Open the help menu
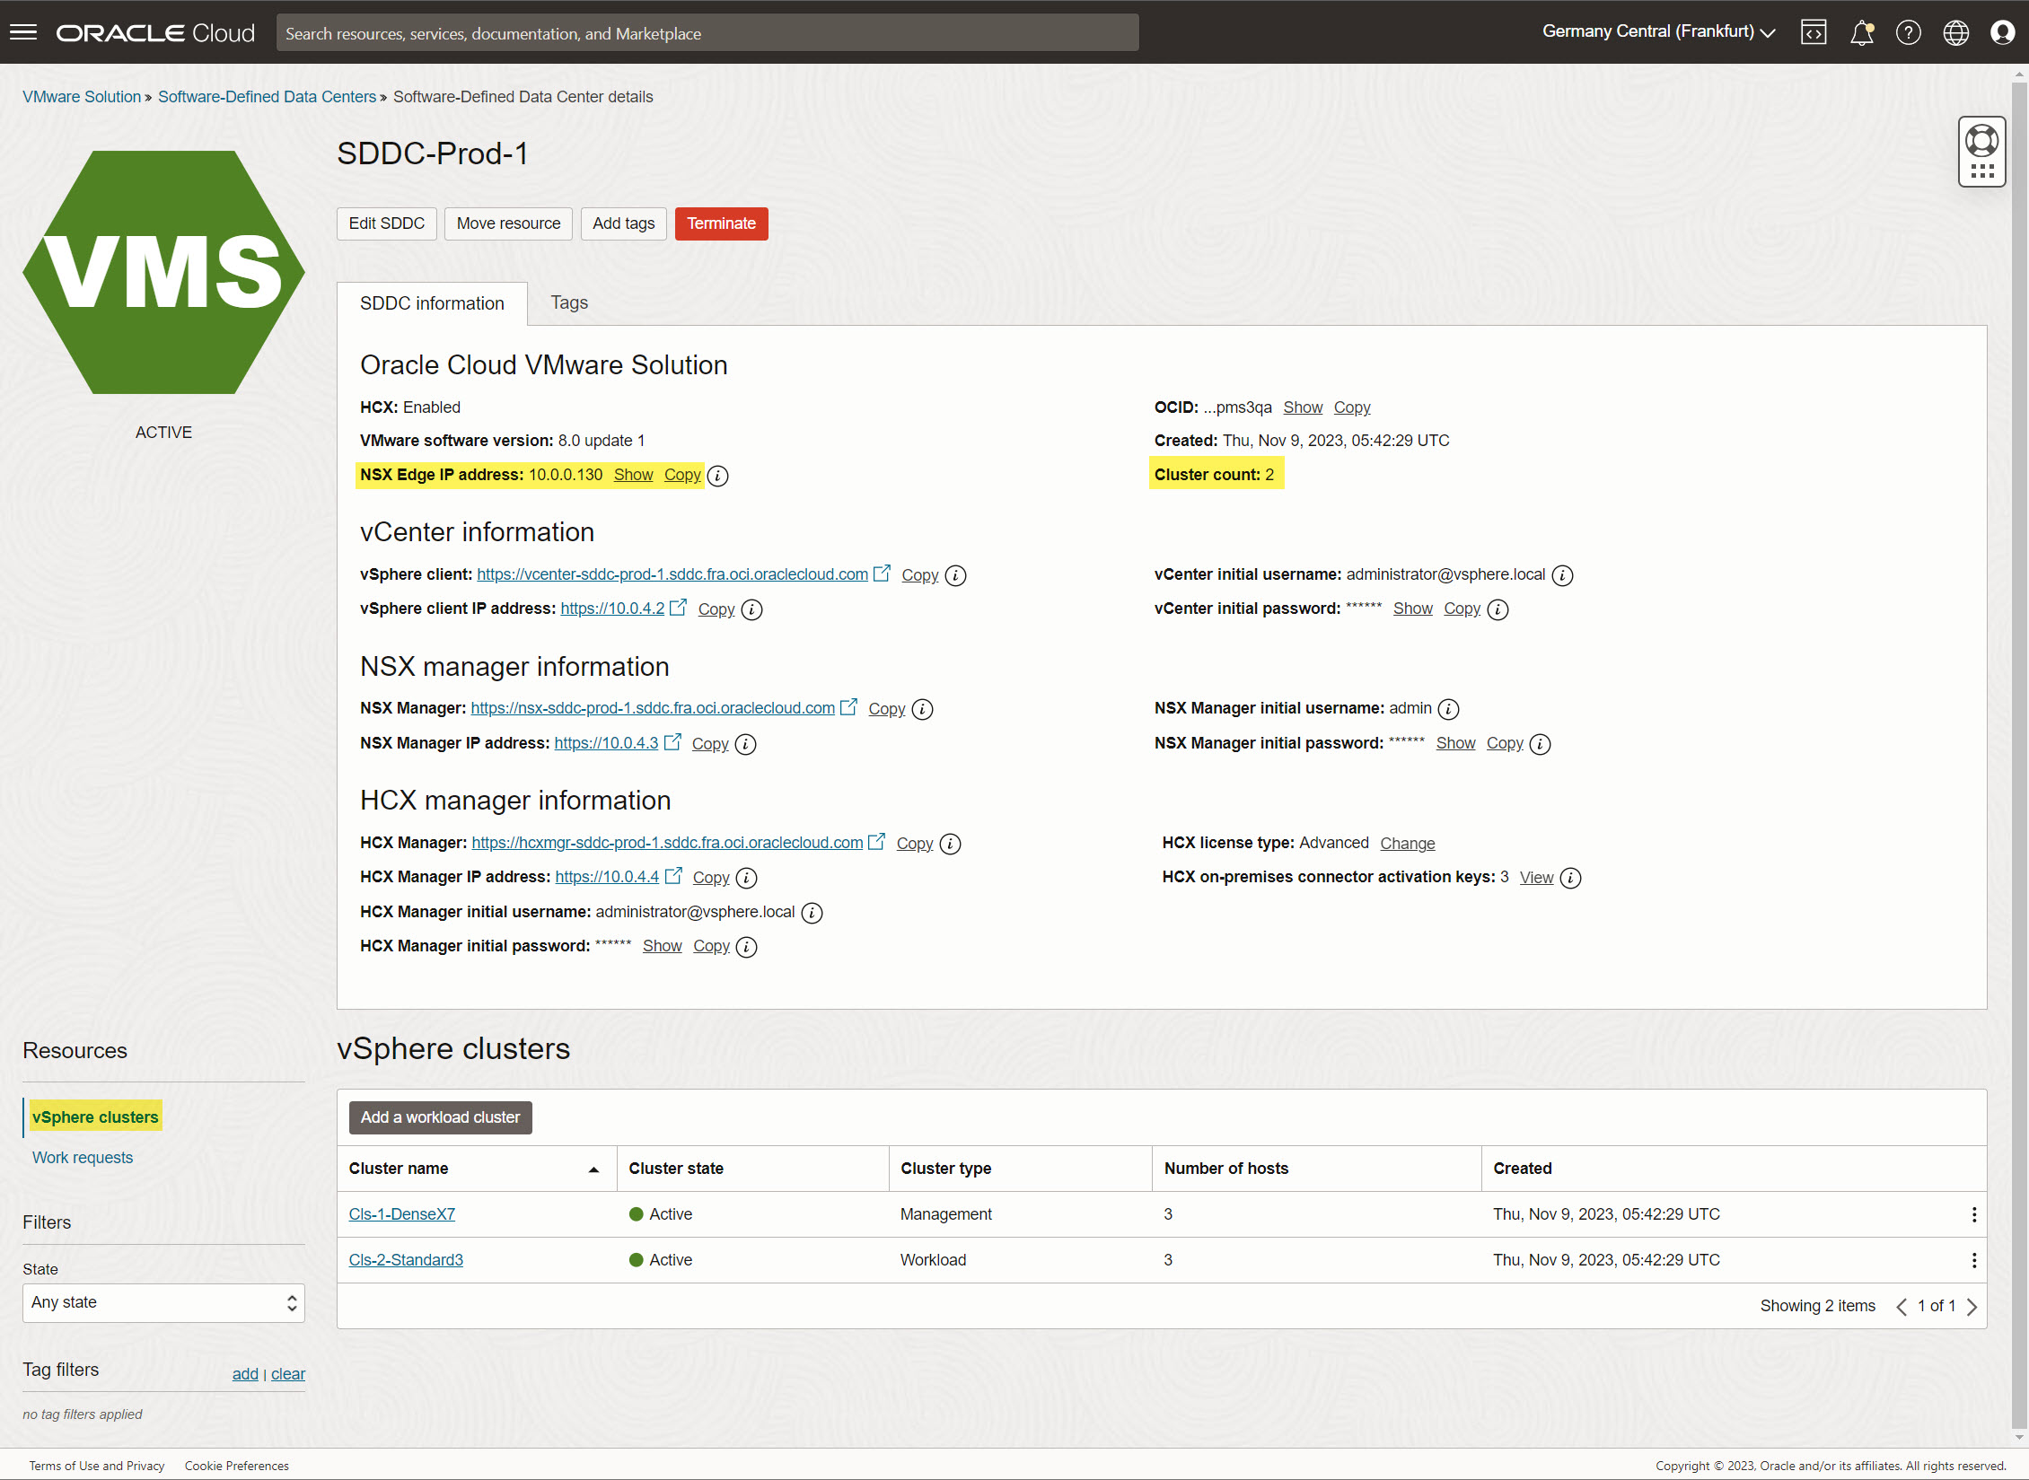Screen dimensions: 2029x1480 coord(1909,32)
